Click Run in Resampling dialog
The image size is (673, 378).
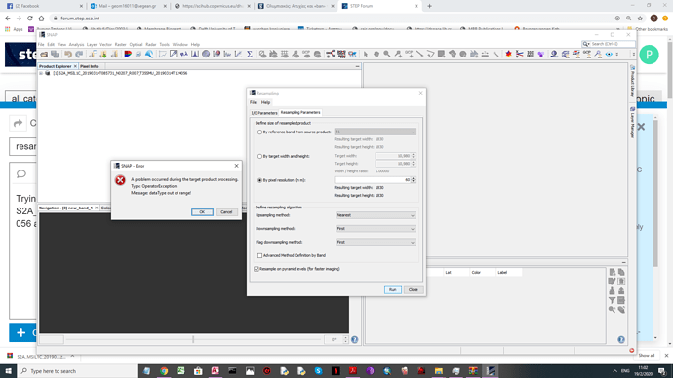[393, 290]
